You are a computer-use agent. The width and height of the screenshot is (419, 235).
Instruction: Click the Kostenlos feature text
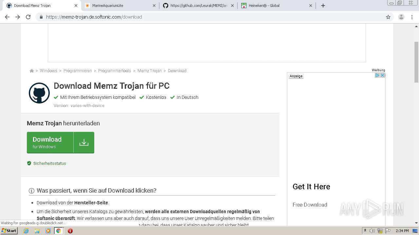(x=156, y=97)
